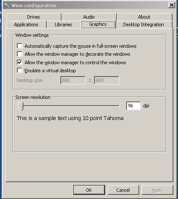The width and height of the screenshot is (178, 199).
Task: Select the Graphics tab
Action: pyautogui.click(x=98, y=24)
